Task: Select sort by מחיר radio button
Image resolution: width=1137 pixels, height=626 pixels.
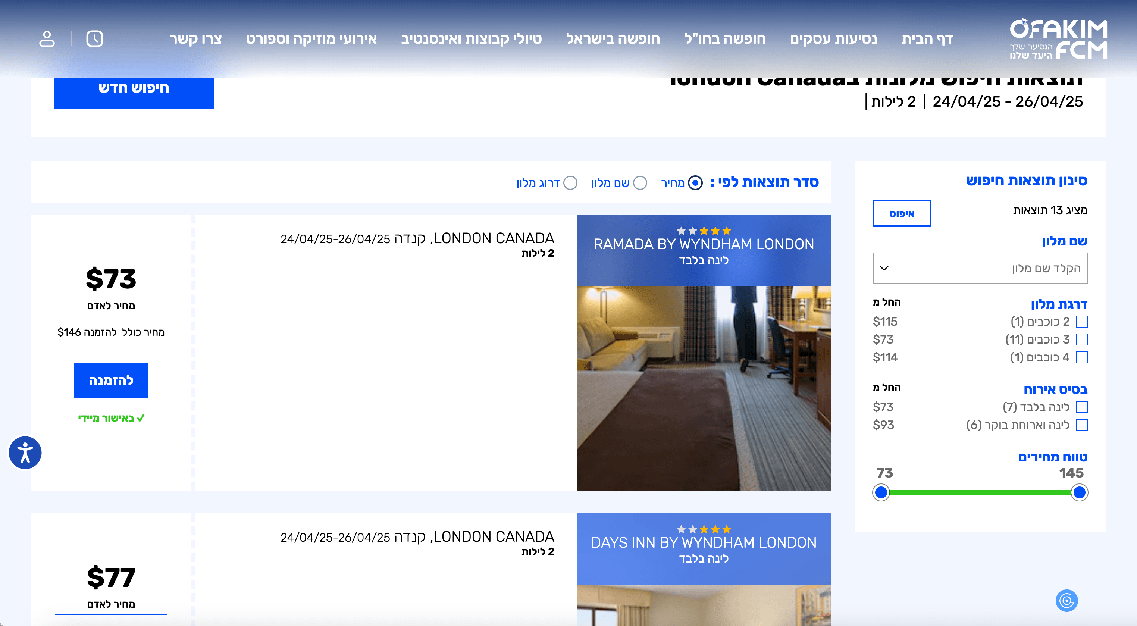Action: (x=695, y=183)
